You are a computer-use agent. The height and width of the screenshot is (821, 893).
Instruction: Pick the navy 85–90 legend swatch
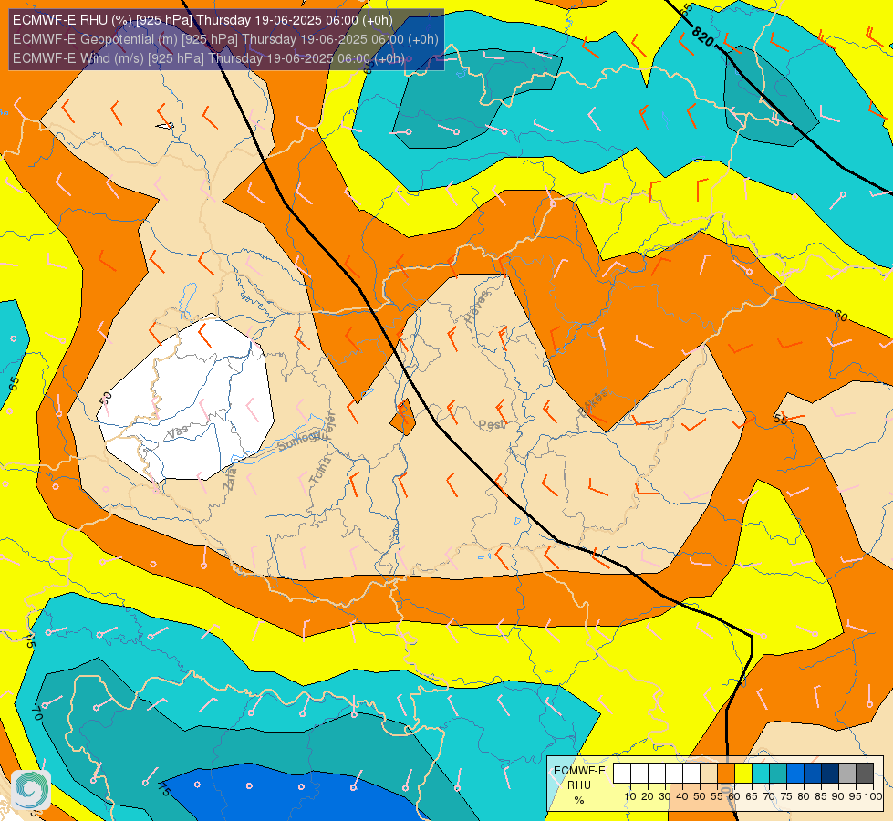click(x=830, y=774)
